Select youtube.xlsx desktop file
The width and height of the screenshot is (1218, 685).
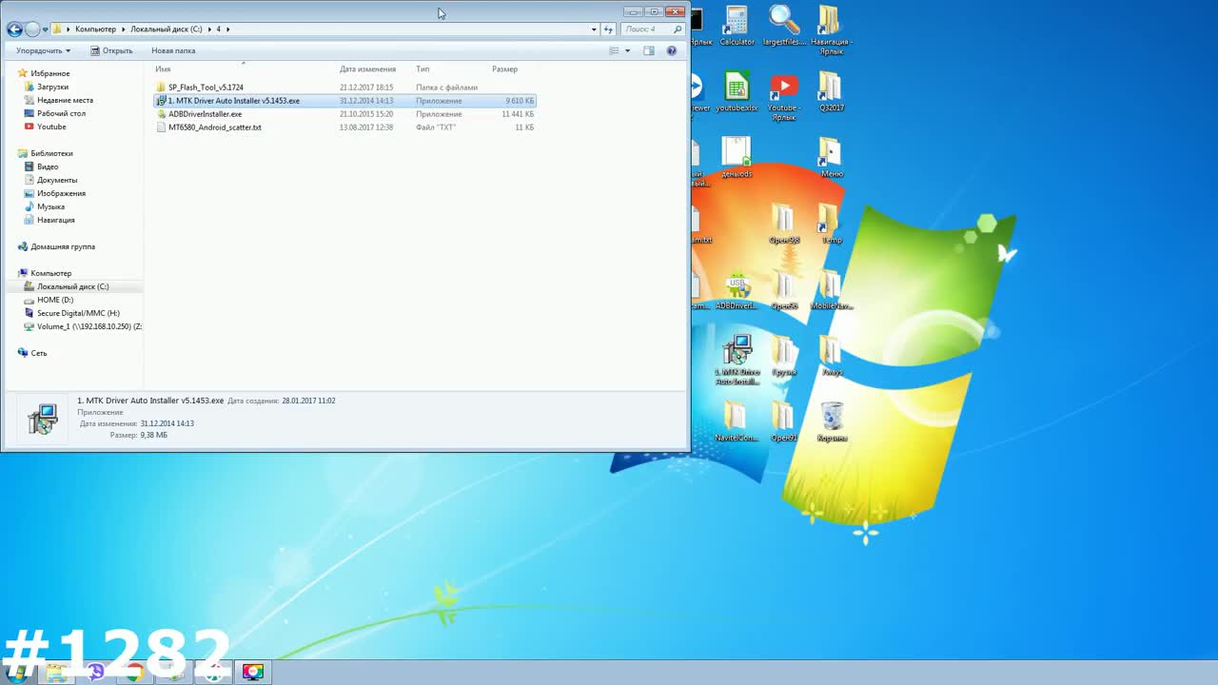point(737,92)
